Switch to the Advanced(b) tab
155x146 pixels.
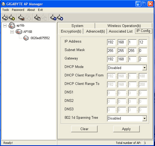click(x=95, y=31)
